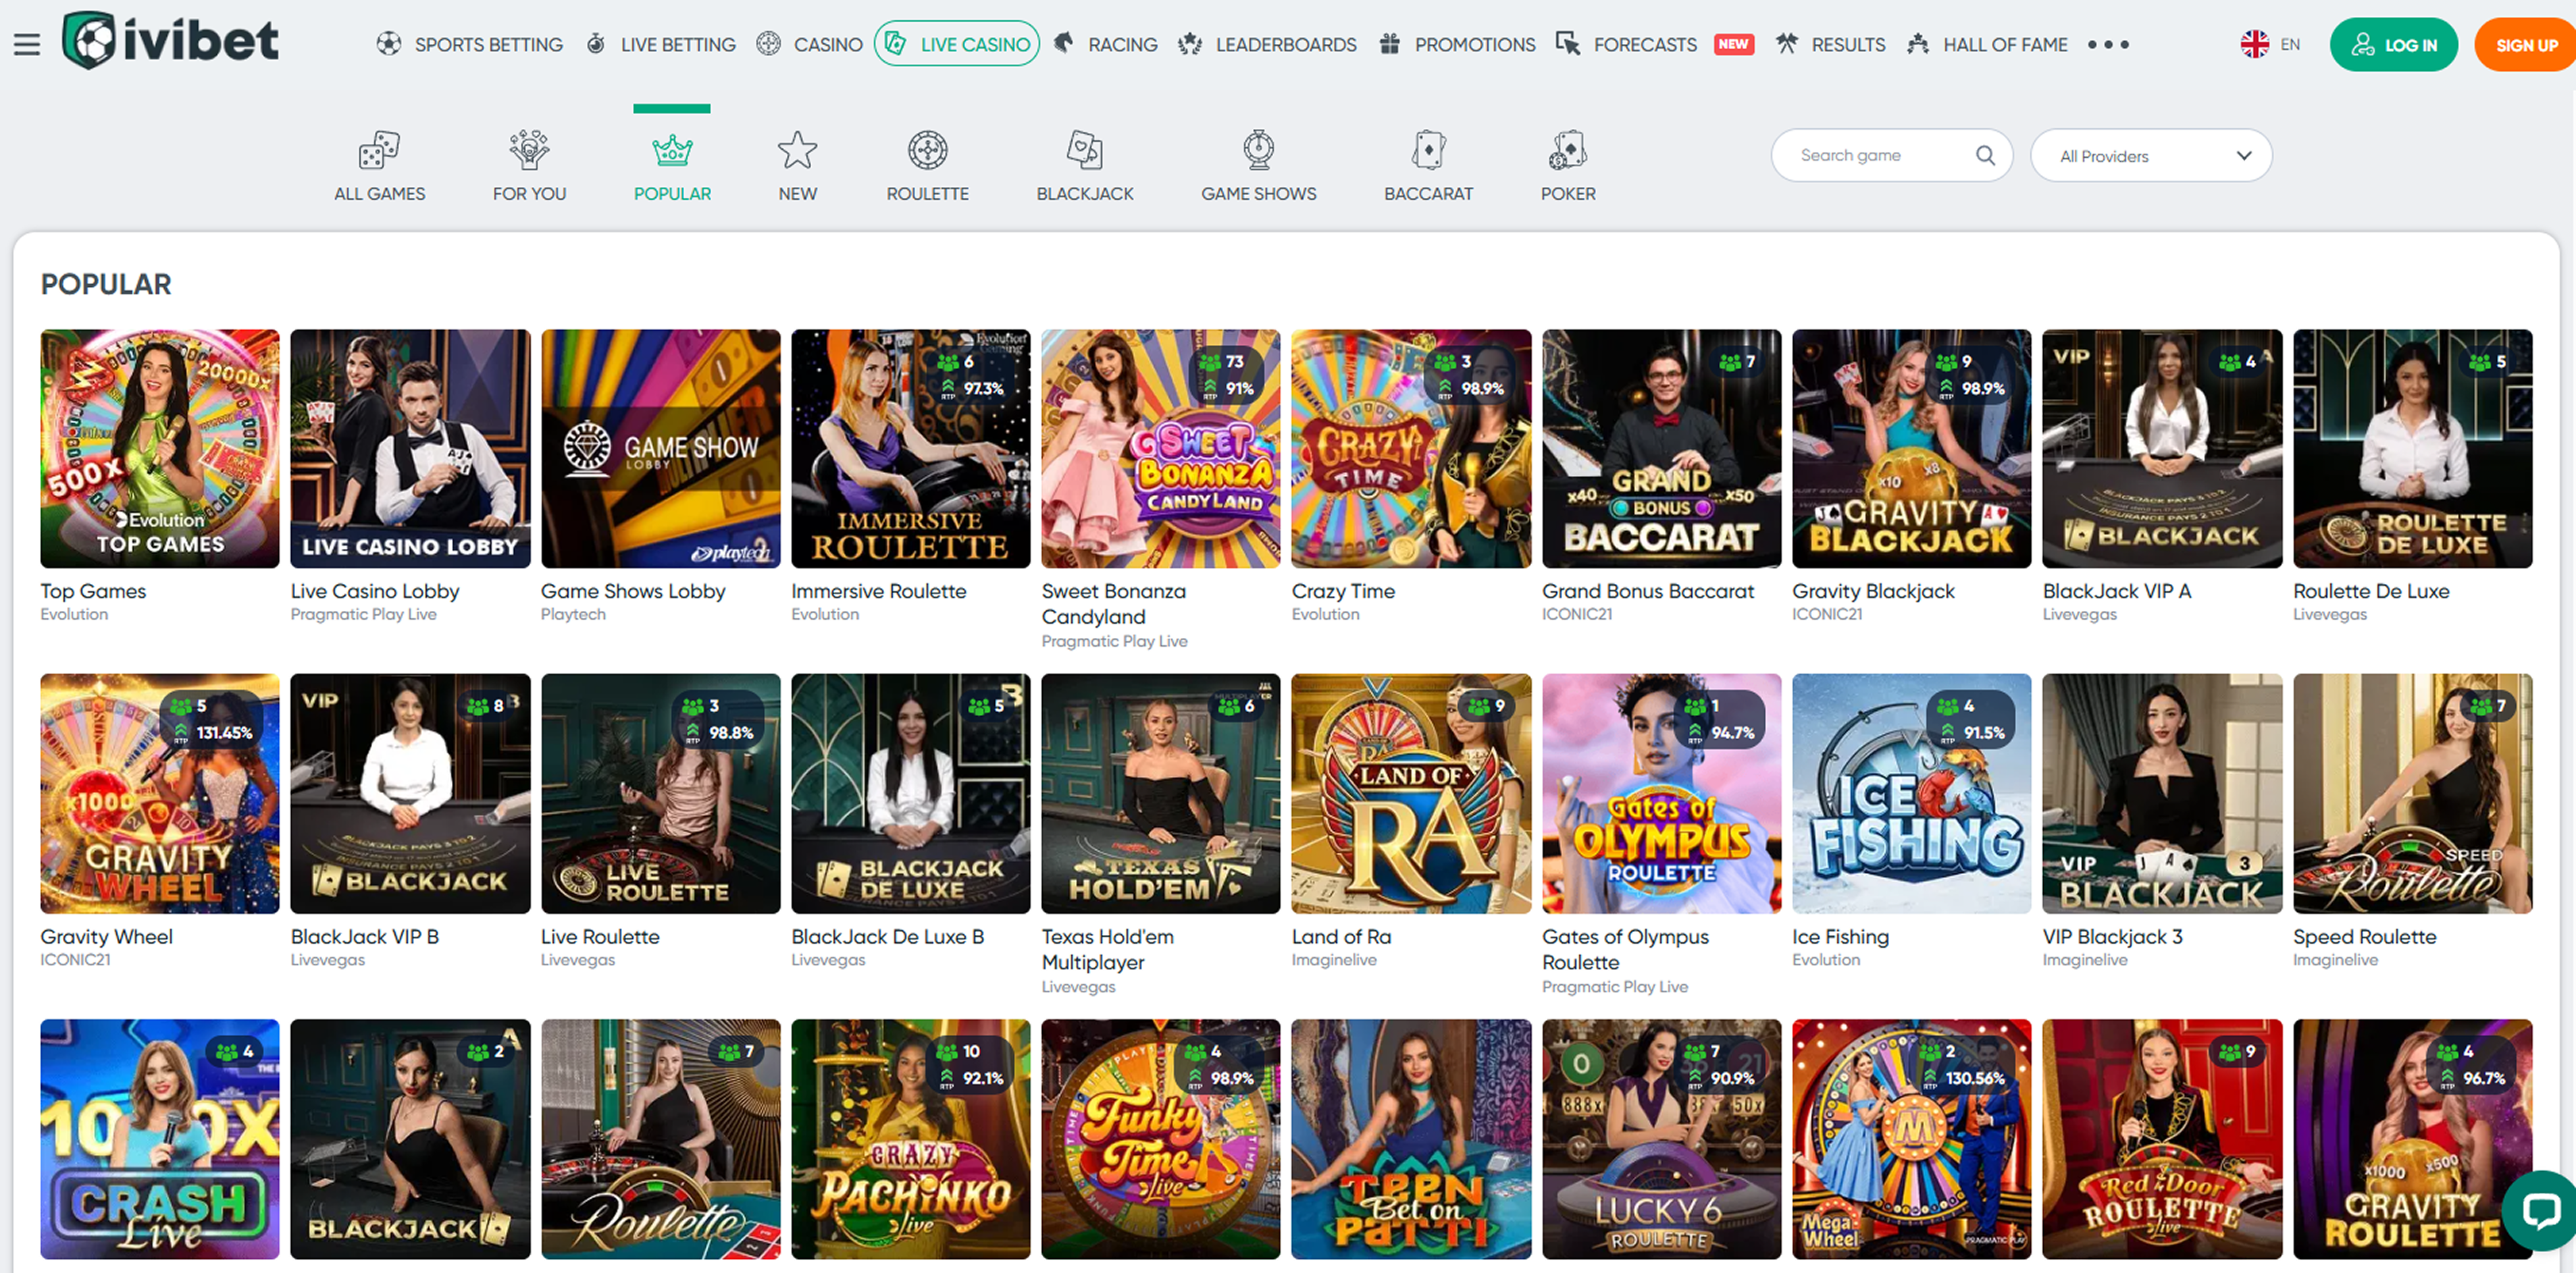This screenshot has width=2576, height=1273.
Task: Launch Crash Live game
Action: point(160,1138)
